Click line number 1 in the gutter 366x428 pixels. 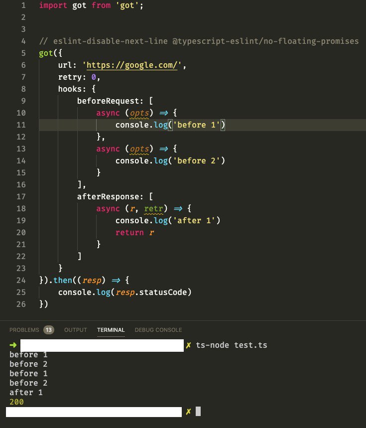(23, 5)
